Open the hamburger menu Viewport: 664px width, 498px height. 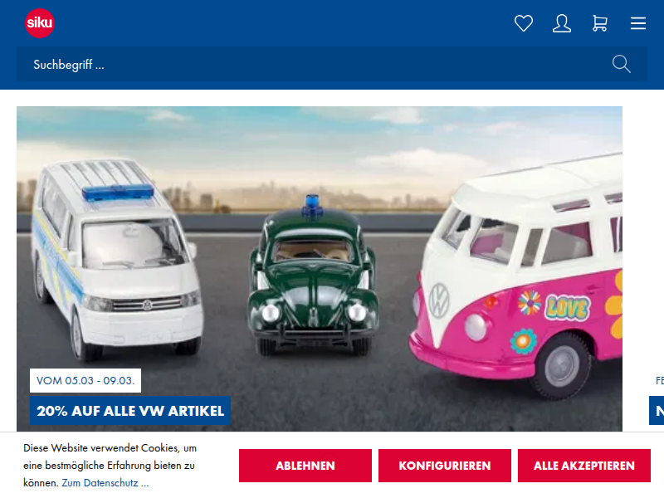pyautogui.click(x=637, y=23)
